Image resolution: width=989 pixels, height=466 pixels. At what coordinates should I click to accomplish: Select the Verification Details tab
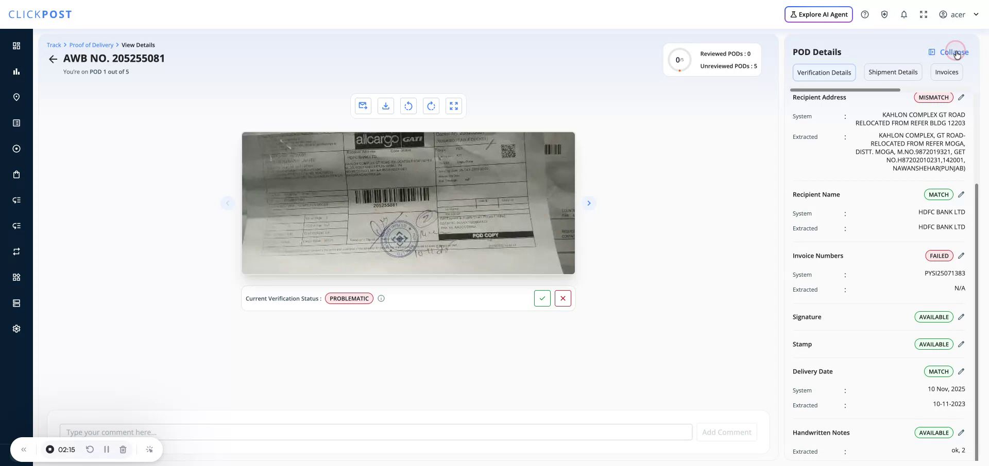coord(824,72)
